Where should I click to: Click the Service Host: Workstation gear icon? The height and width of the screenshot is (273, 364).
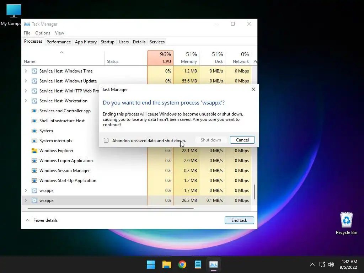34,101
